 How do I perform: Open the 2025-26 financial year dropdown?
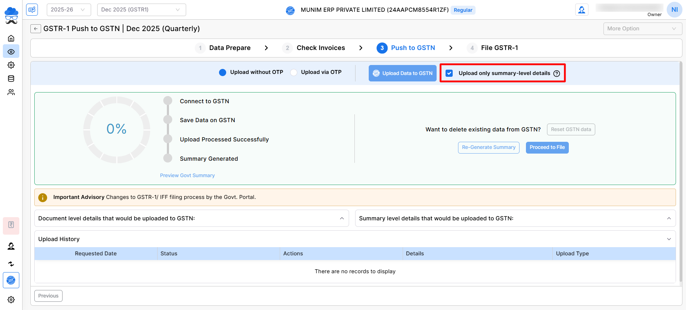coord(69,10)
